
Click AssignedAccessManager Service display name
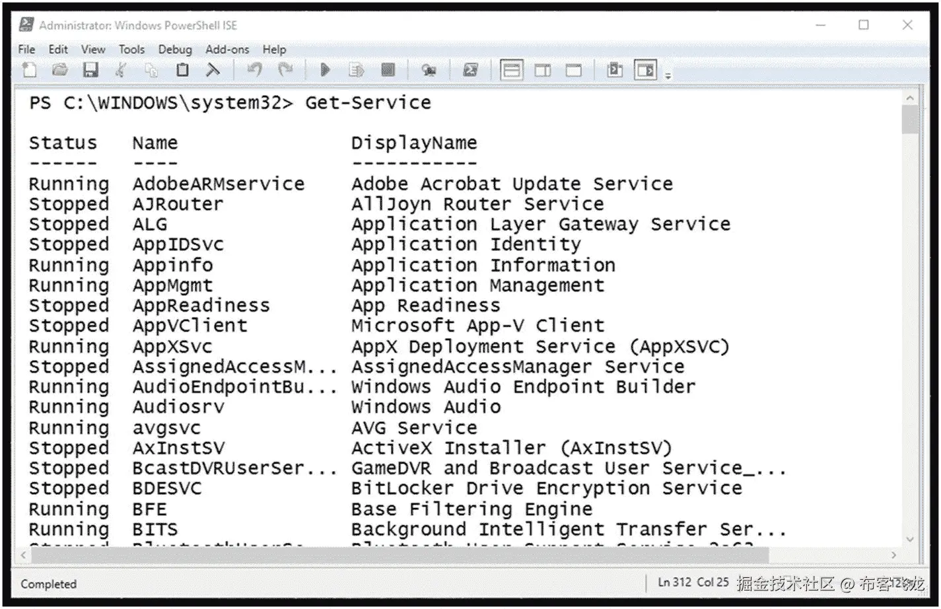[x=518, y=367]
